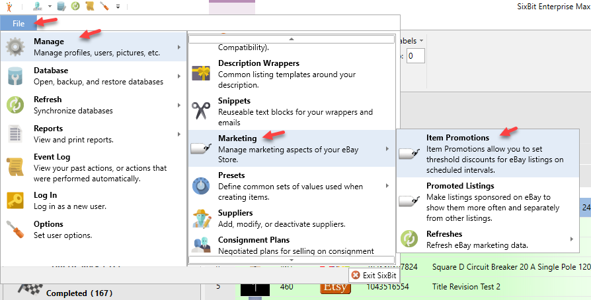Click the 460 cell in Etsy row

286,286
